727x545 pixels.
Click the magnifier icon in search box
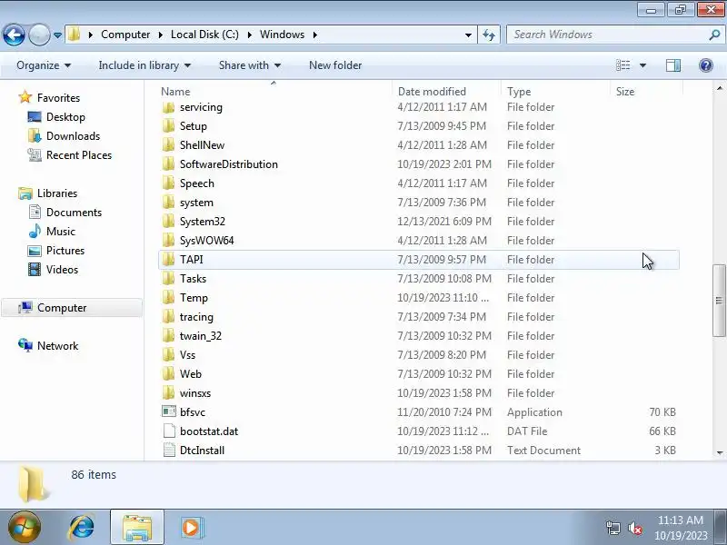[714, 35]
